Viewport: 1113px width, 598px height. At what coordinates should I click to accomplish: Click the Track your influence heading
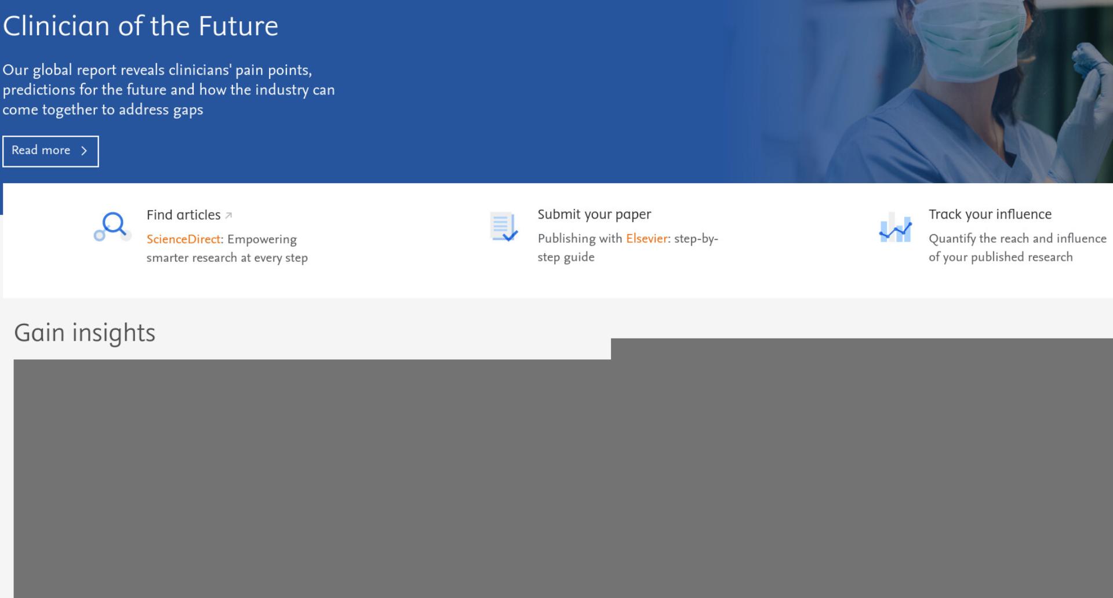tap(990, 214)
